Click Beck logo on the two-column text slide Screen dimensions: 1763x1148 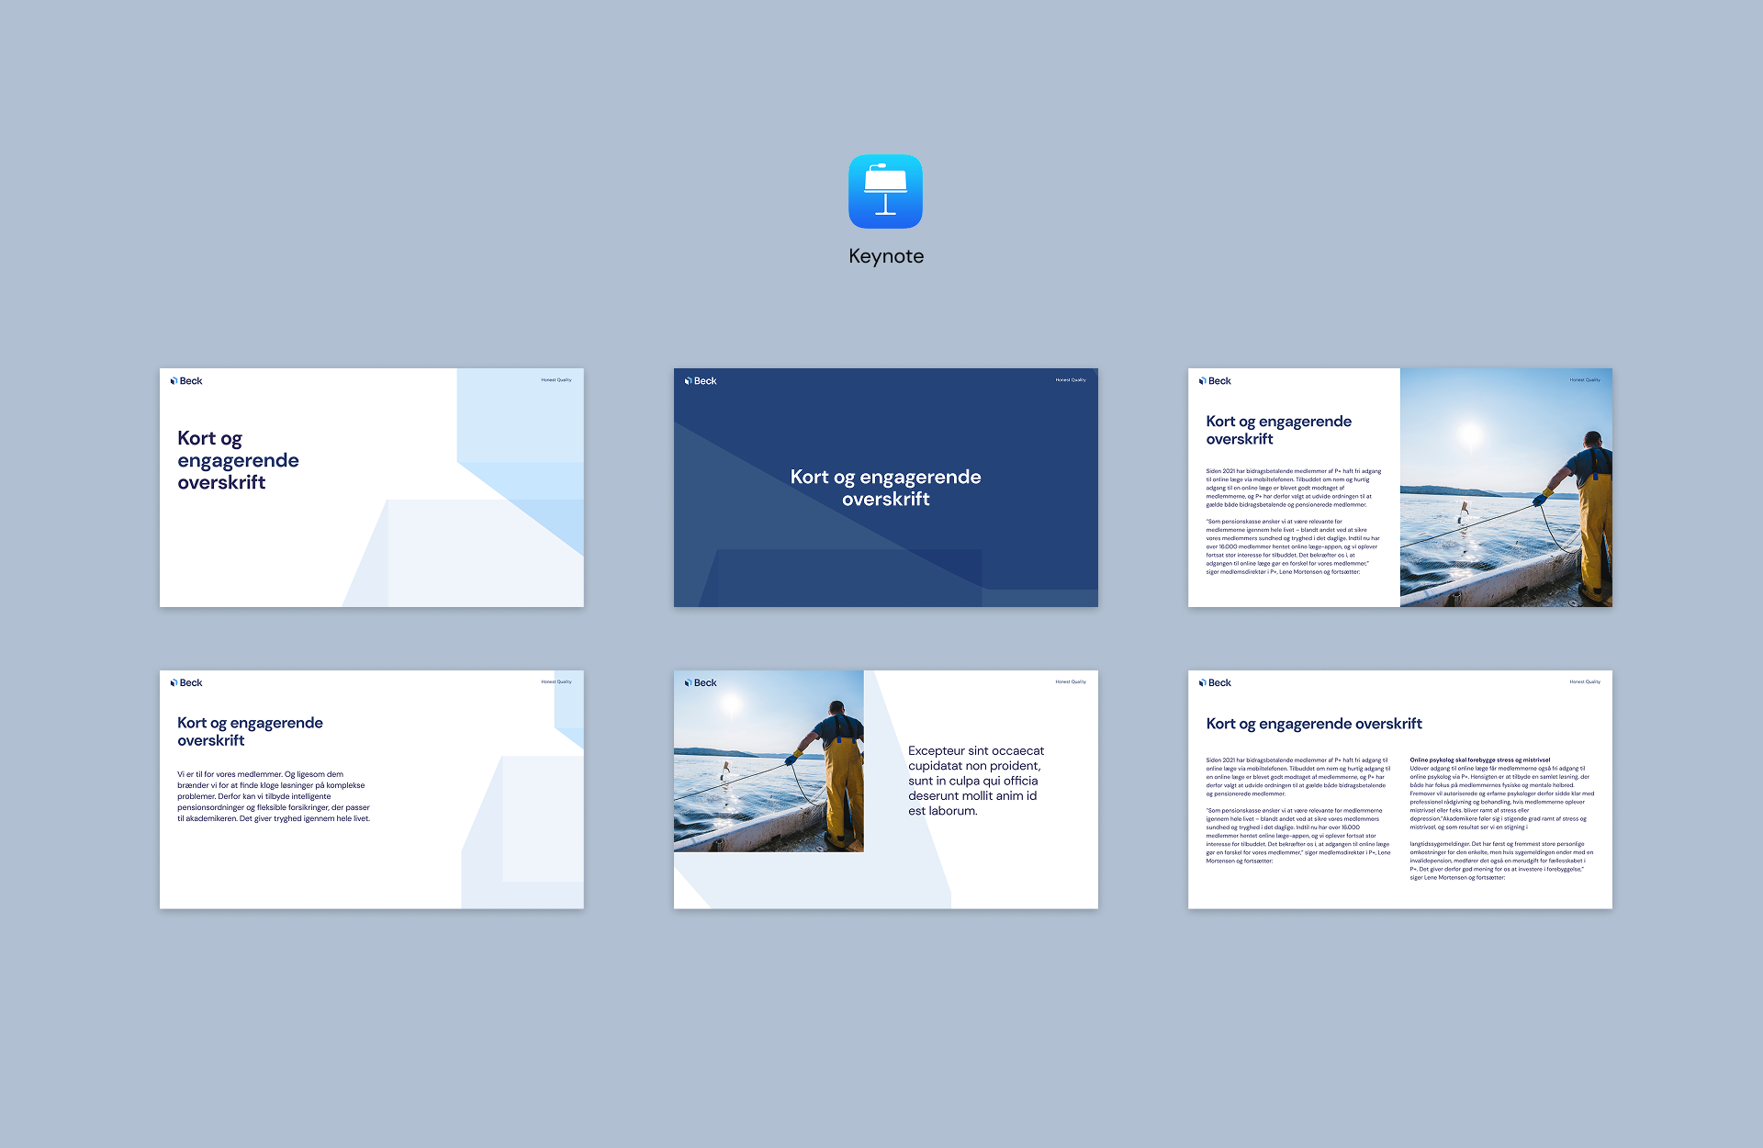point(1215,682)
